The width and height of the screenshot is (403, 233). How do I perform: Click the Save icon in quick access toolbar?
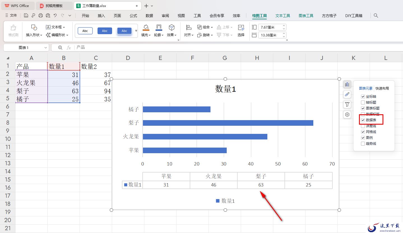tap(26, 16)
